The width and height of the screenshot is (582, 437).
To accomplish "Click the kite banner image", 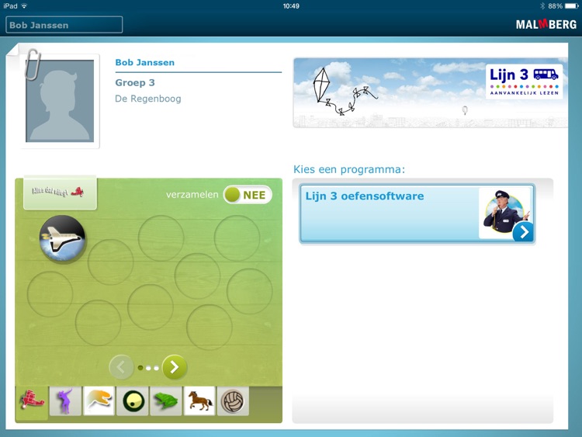I will (x=430, y=93).
